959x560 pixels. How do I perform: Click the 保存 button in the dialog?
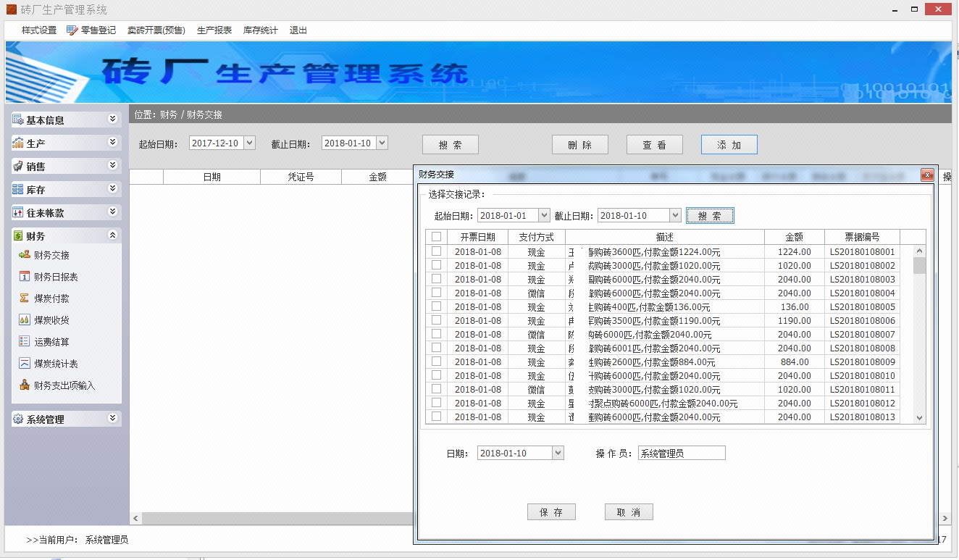click(x=551, y=511)
